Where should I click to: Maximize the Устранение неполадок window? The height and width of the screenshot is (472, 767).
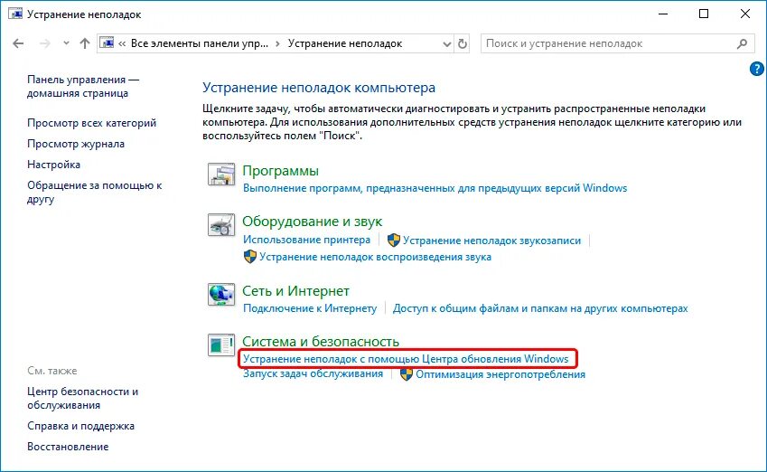coord(704,14)
